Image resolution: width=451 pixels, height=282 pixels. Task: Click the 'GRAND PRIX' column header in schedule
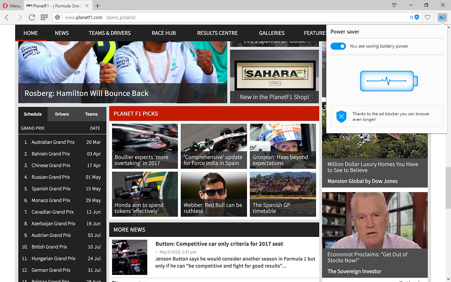click(33, 128)
